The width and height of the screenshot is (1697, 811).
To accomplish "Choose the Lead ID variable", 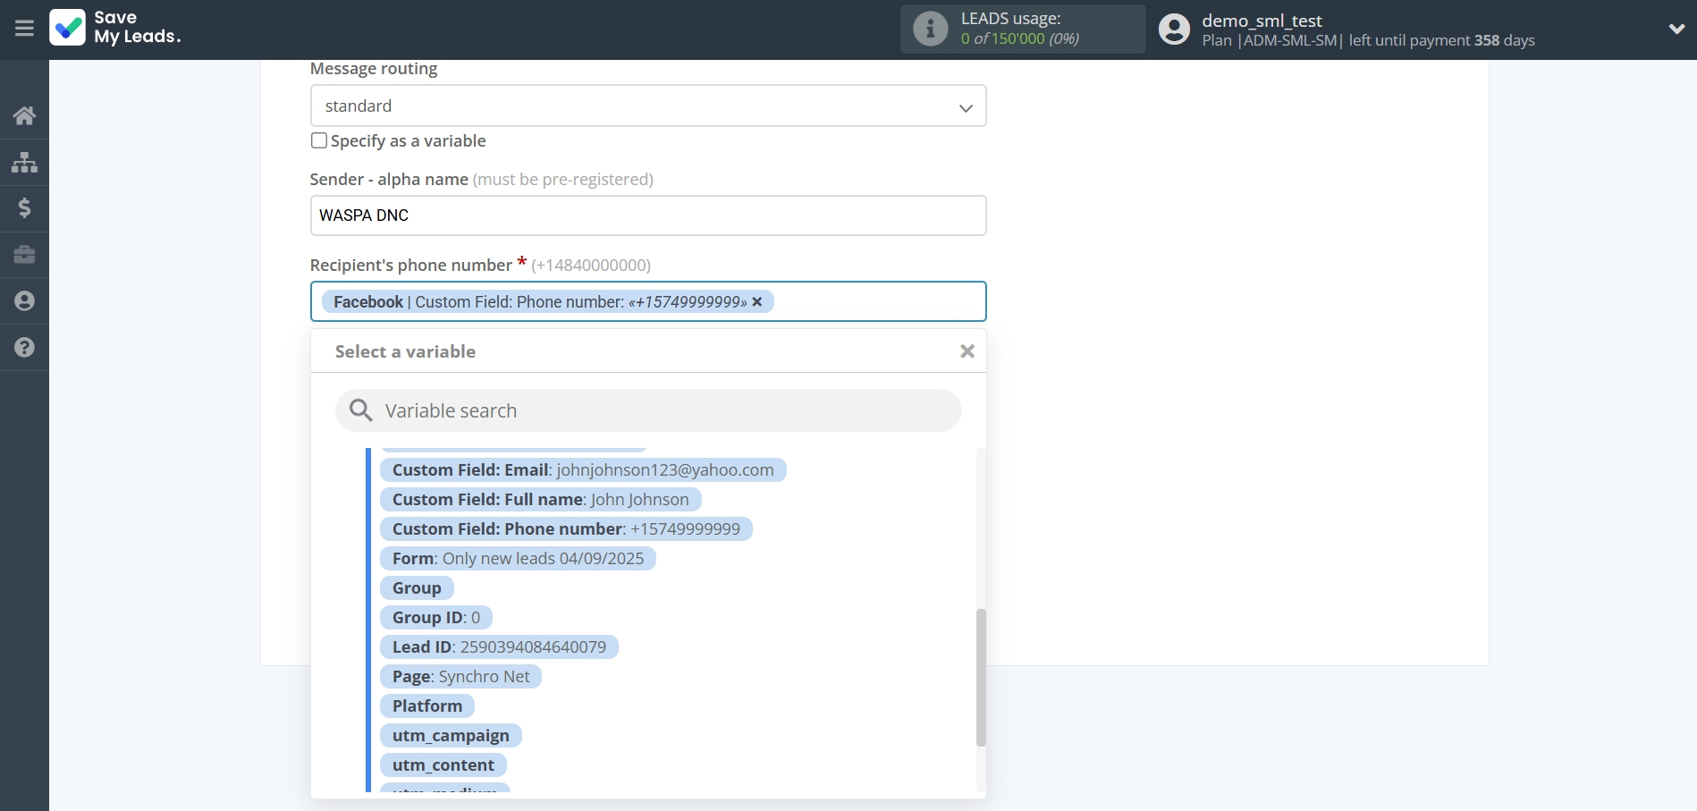I will (498, 647).
